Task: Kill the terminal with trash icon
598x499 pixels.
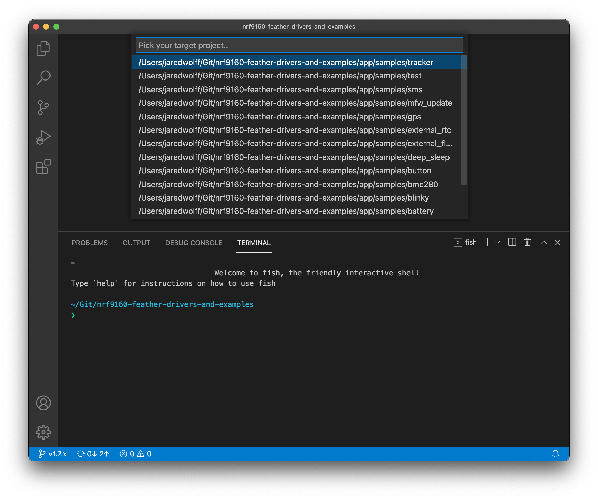Action: coord(527,242)
